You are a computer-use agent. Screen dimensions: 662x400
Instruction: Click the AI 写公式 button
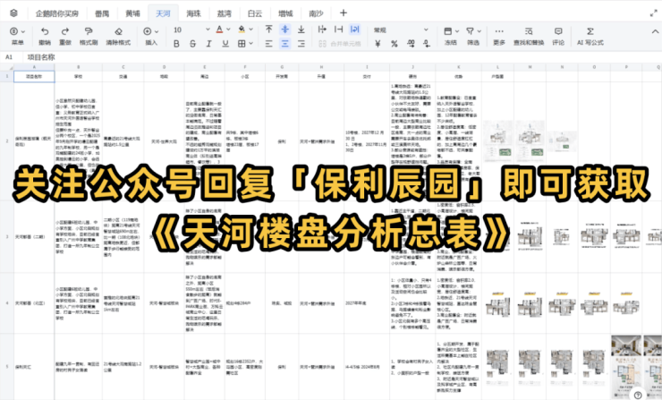click(590, 36)
